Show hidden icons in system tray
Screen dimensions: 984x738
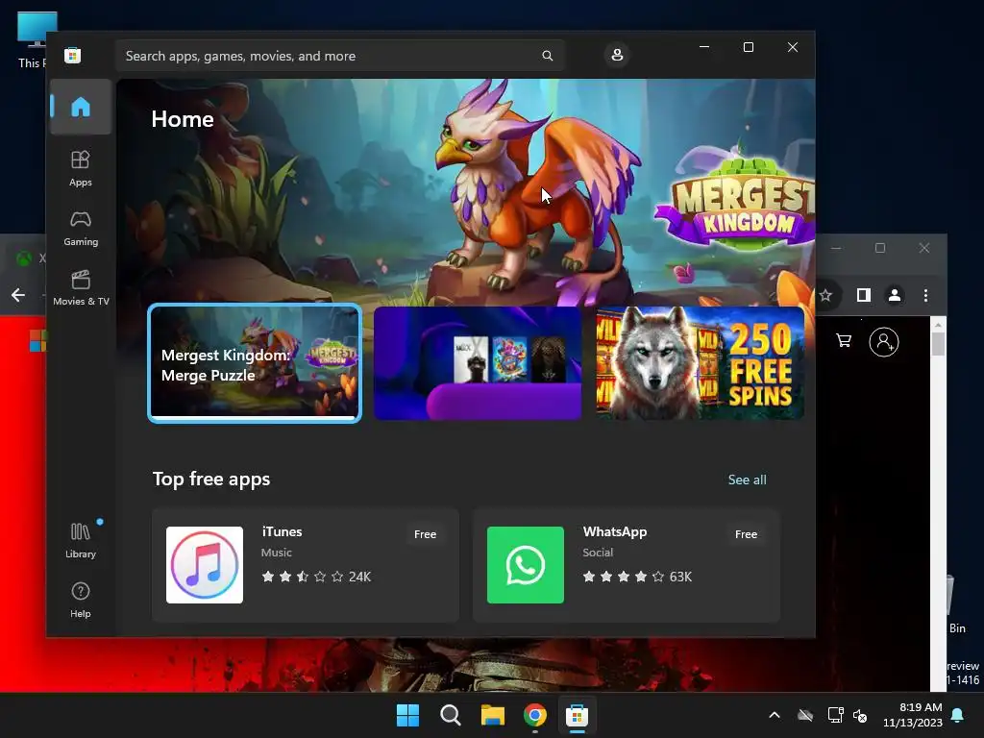click(x=775, y=715)
